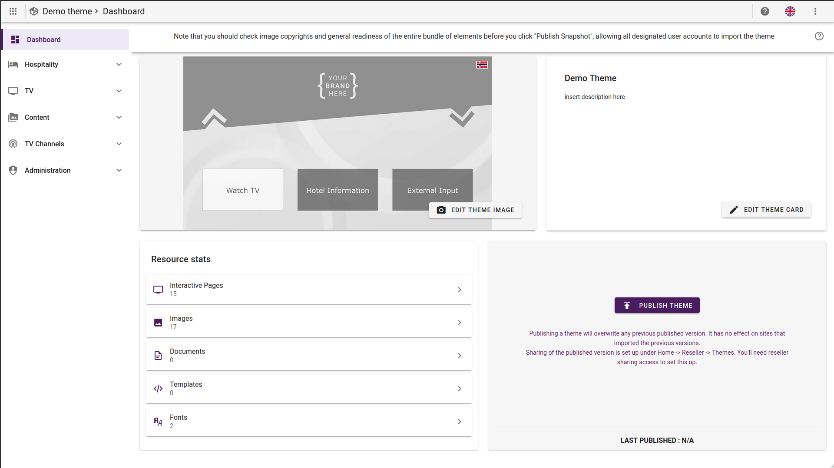834x468 pixels.
Task: Expand the Administration section
Action: [65, 170]
